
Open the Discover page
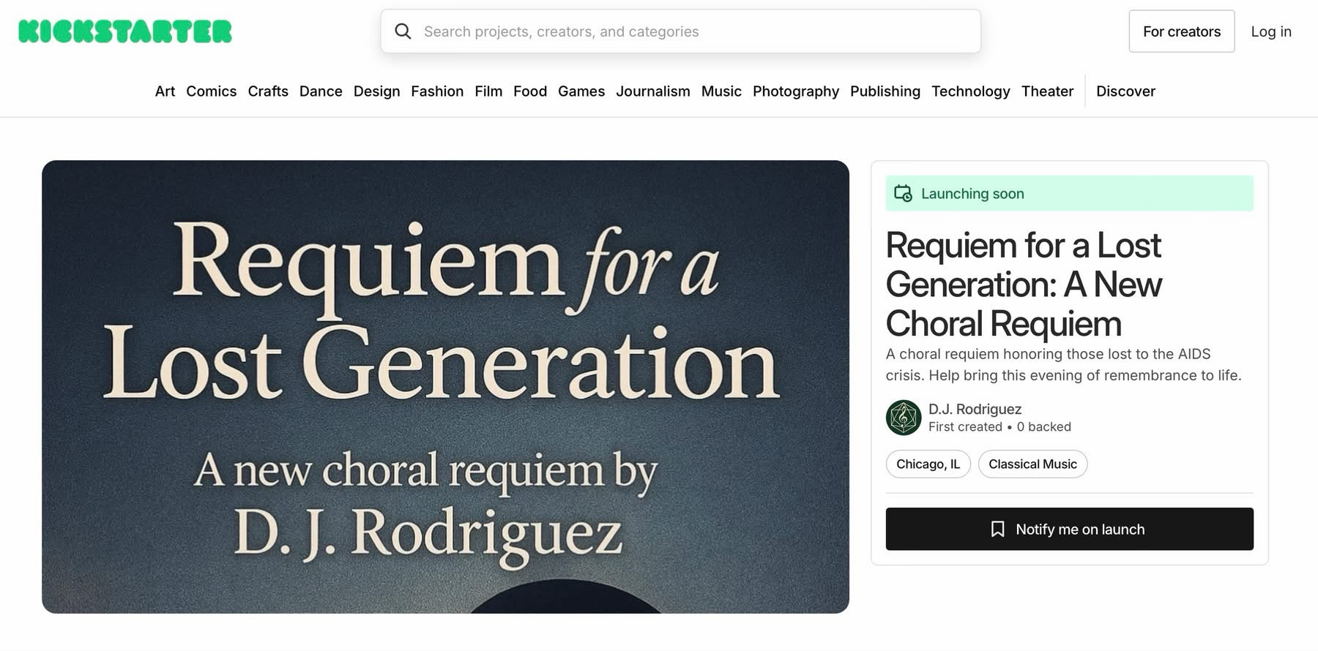(x=1125, y=91)
